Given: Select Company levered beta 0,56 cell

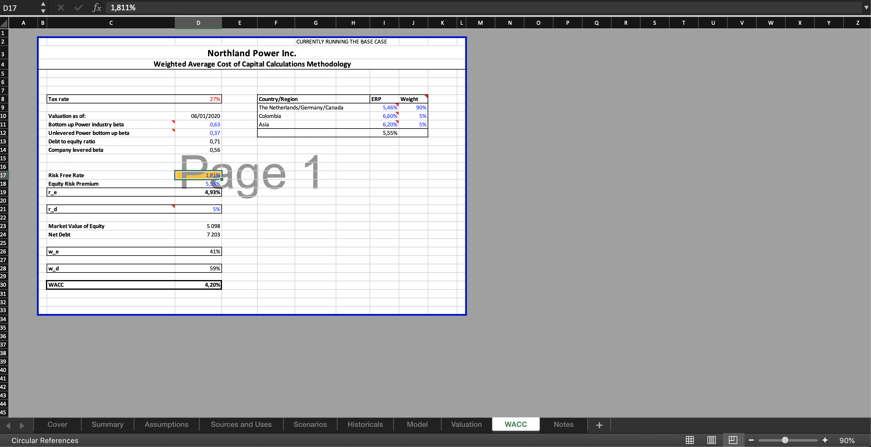Looking at the screenshot, I should click(x=198, y=150).
